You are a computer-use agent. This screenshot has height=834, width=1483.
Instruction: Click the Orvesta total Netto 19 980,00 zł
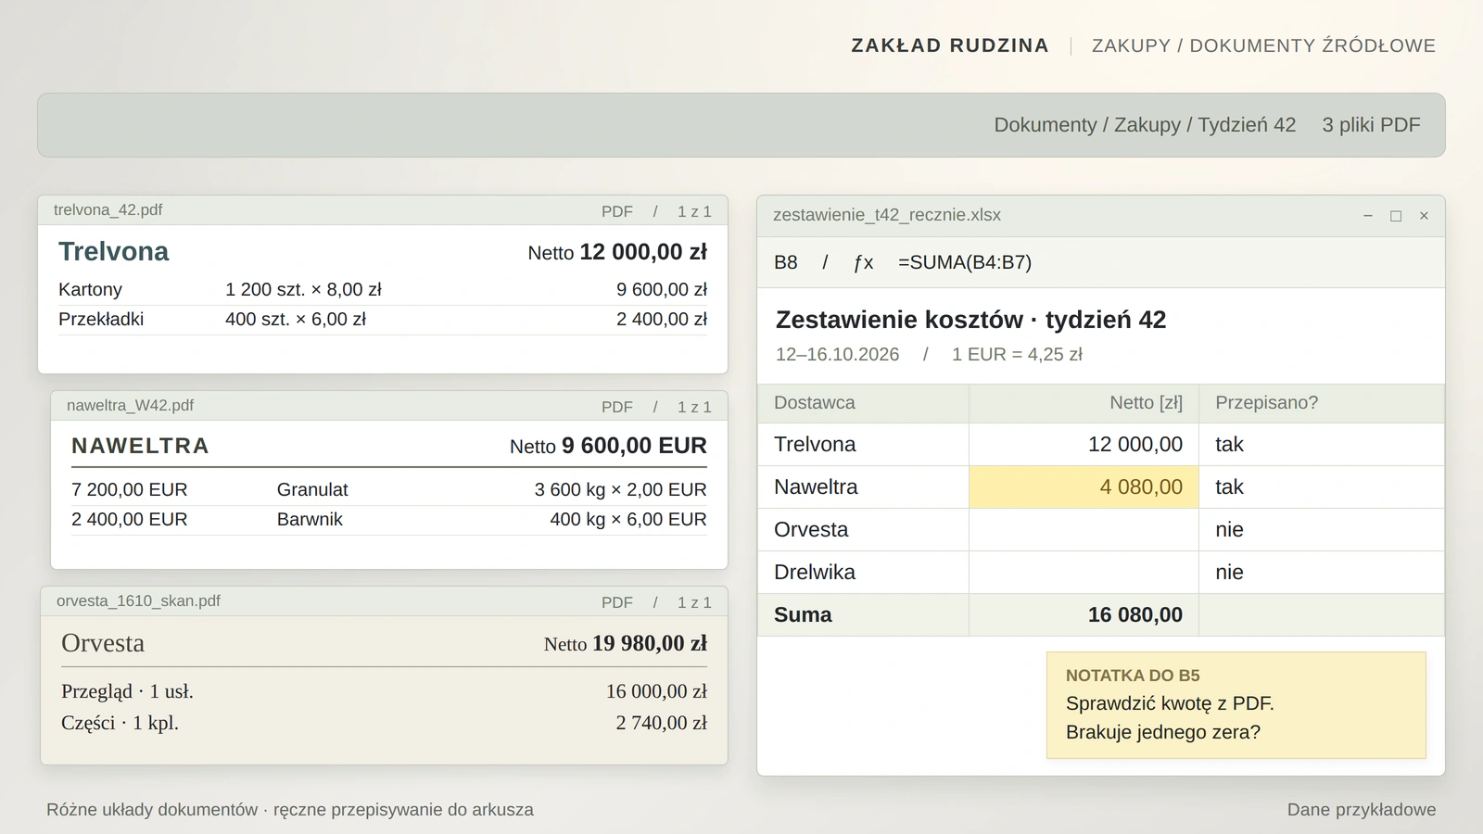[x=626, y=643]
